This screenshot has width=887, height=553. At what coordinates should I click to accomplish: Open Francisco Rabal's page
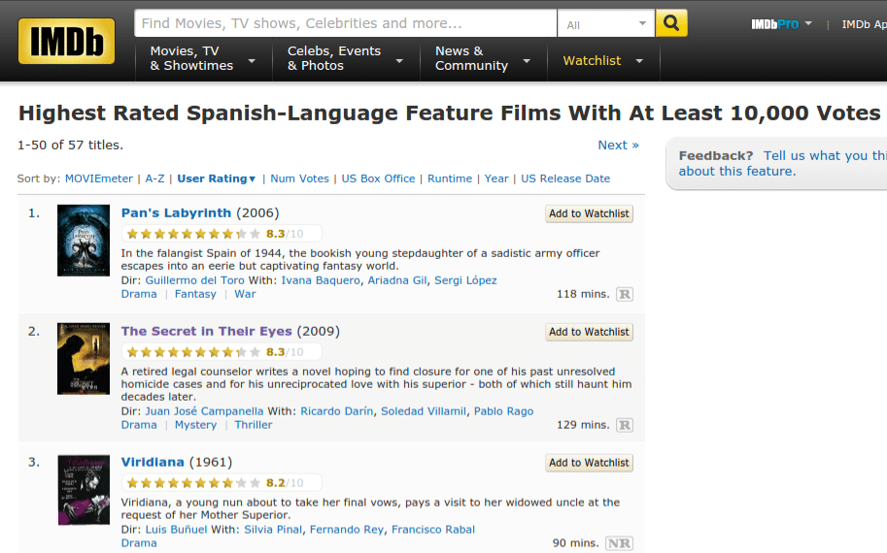click(432, 530)
